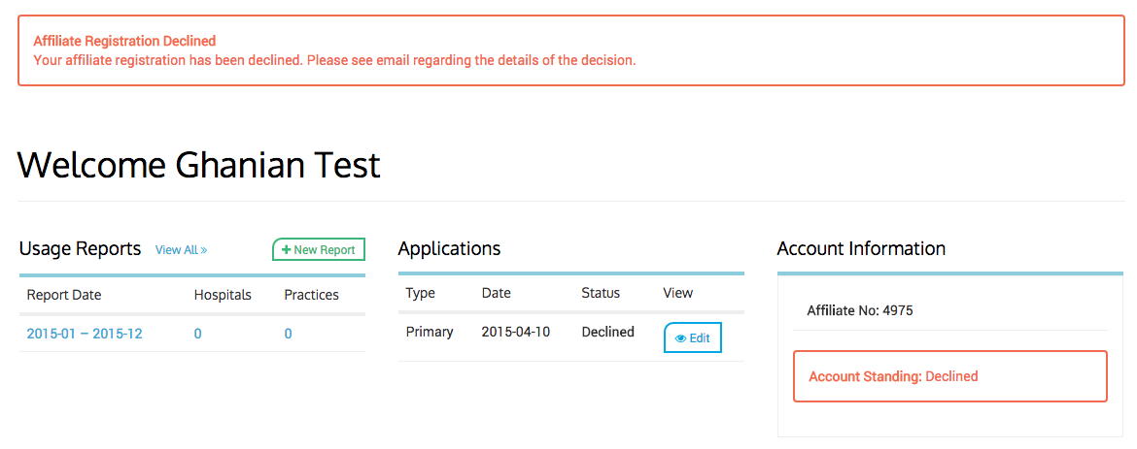Click the Welcome Ghanian Test heading
Screen dimensions: 1137x449
point(198,165)
